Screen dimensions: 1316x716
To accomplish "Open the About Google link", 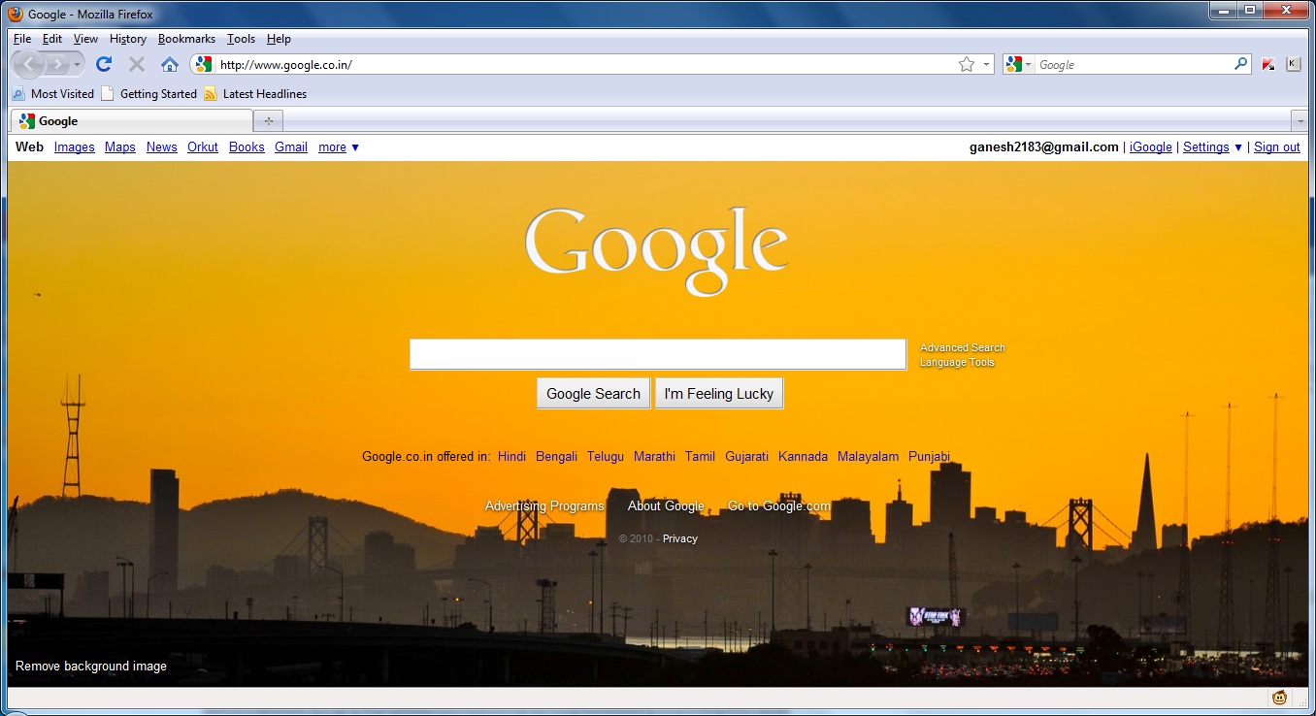I will tap(666, 505).
